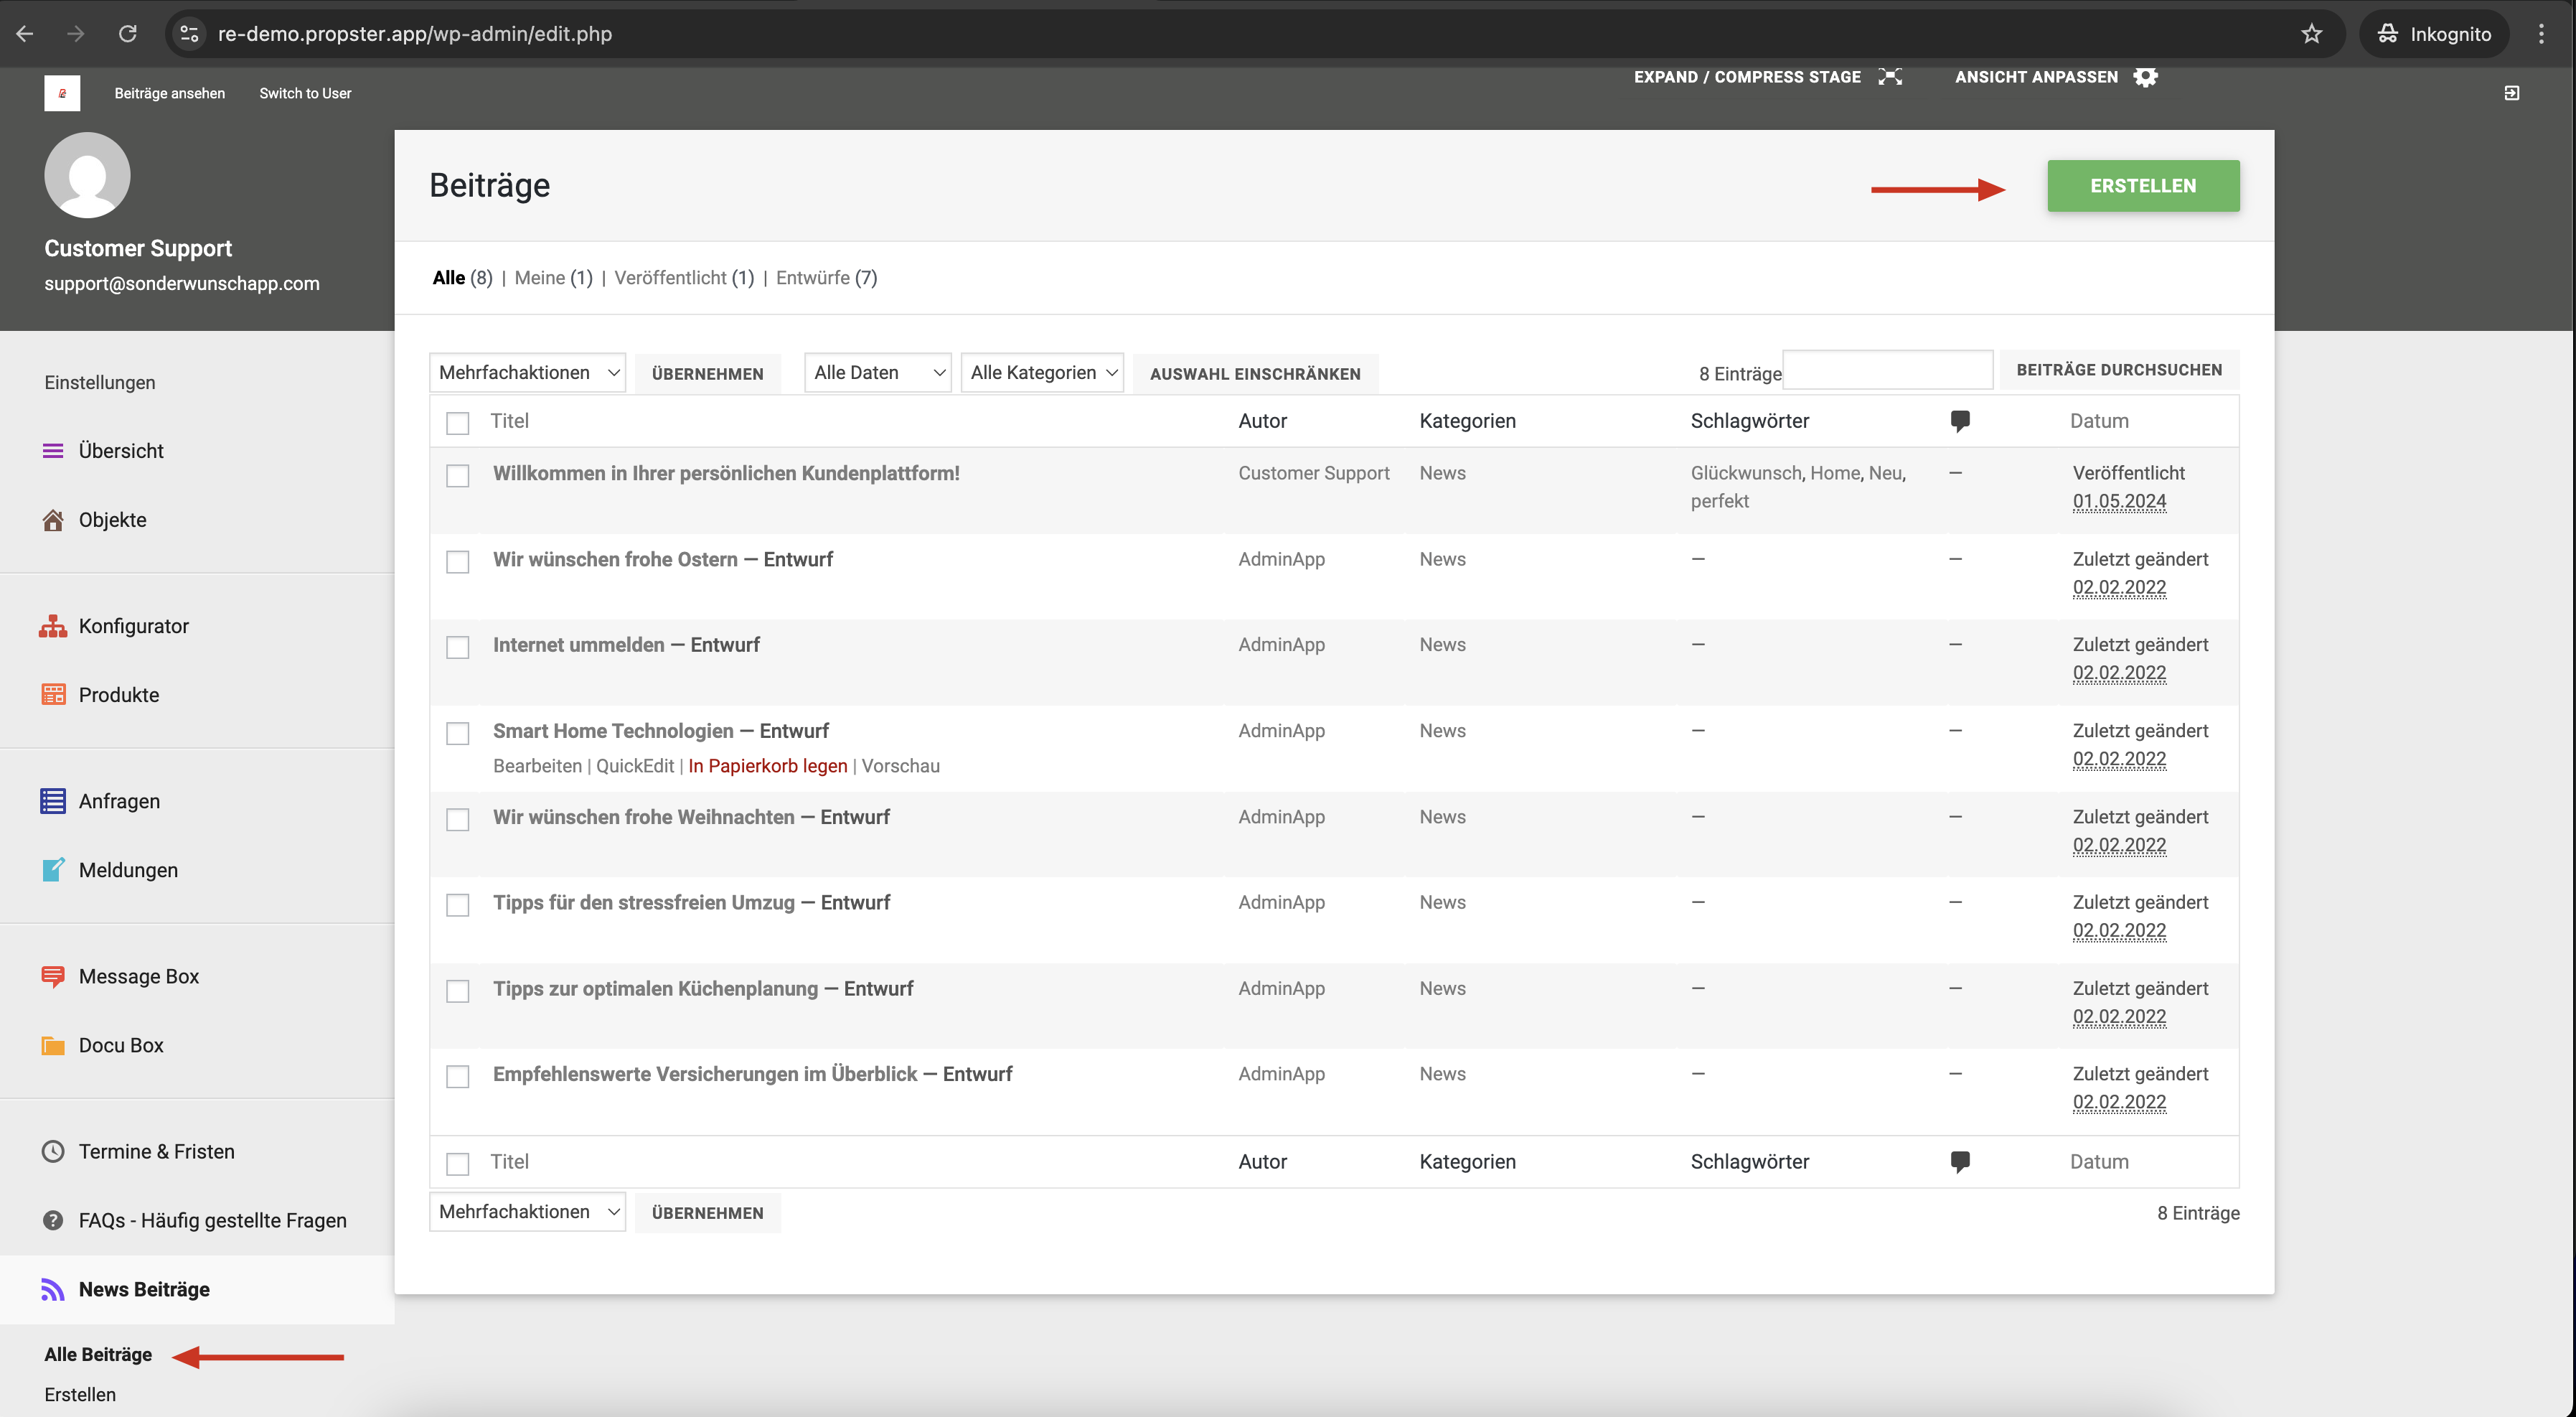The image size is (2576, 1417).
Task: Click the Beiträge search input field
Action: pos(1887,370)
